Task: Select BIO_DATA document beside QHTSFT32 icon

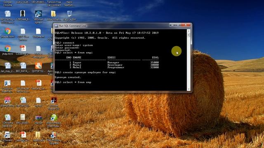Action: click(23, 67)
